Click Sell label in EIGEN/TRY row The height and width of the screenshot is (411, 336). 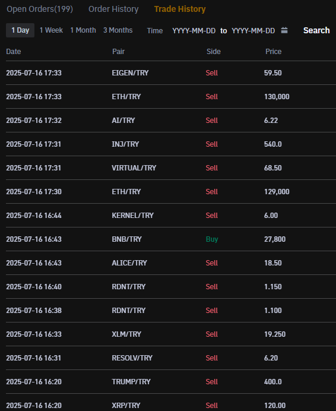click(212, 73)
